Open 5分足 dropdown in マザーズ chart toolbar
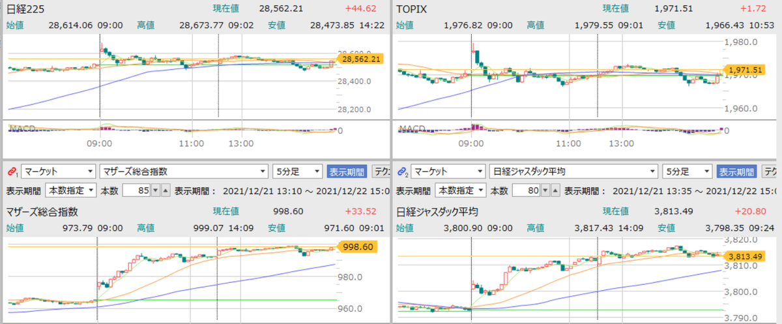Screen dimensions: 782x324 point(297,171)
